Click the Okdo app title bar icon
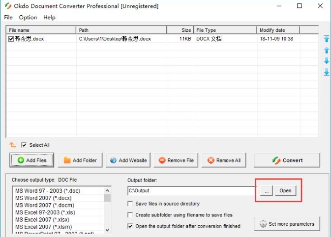331x237 pixels. (8, 6)
